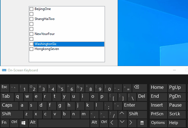Click the PgDn key
This screenshot has width=188, height=128.
[177, 97]
